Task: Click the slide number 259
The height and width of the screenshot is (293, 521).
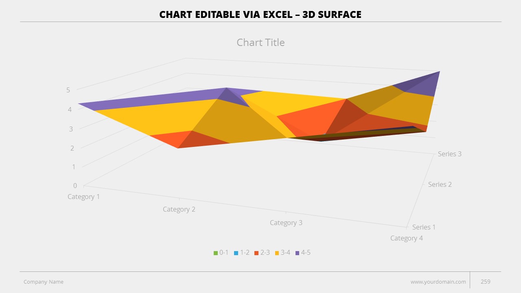Action: 486,282
